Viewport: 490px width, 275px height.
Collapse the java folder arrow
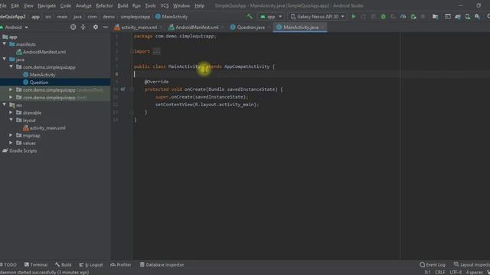click(x=5, y=60)
